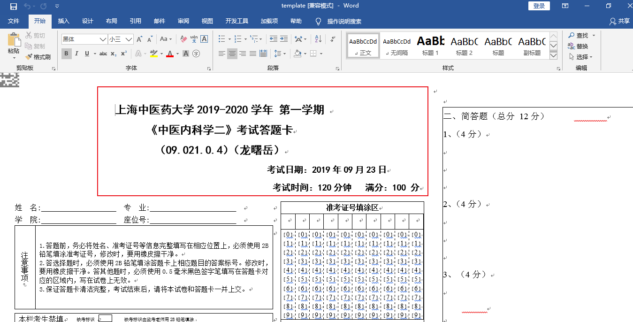Click the sort (A-Z) icon
The image size is (633, 322).
point(319,39)
